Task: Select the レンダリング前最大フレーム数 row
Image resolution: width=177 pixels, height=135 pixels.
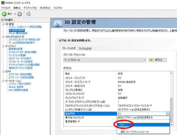Action: click(117, 110)
